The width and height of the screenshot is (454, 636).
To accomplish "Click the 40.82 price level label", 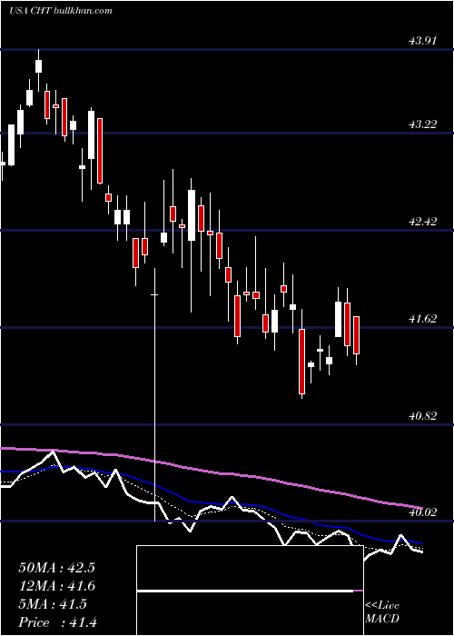I will coord(423,416).
